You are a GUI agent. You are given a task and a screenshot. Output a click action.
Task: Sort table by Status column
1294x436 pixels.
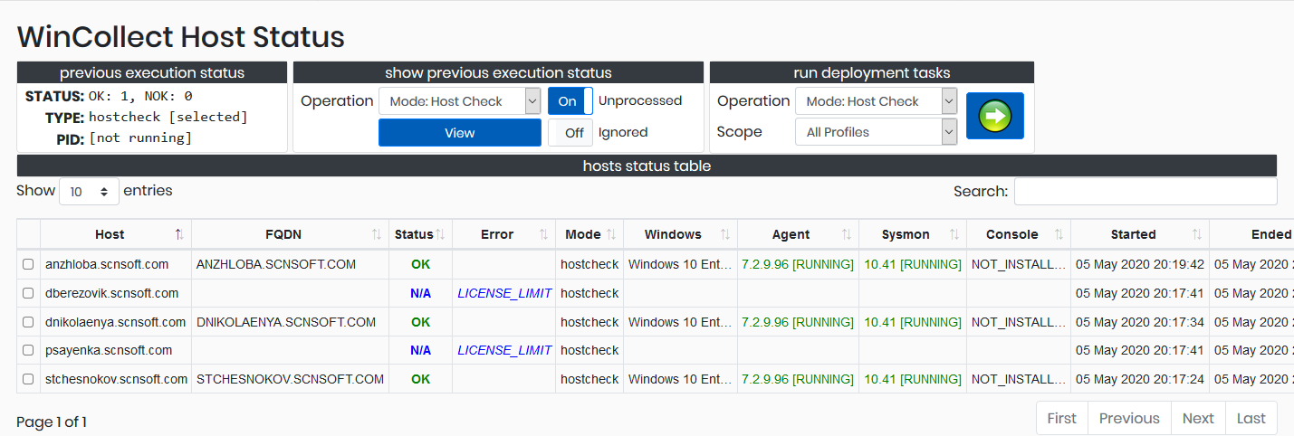click(414, 234)
